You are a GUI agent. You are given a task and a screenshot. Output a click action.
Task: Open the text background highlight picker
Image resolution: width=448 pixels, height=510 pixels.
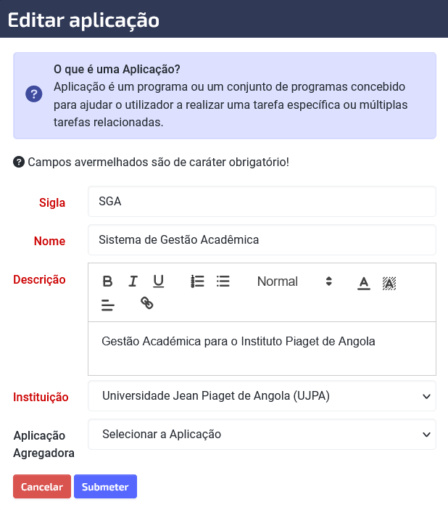(389, 283)
